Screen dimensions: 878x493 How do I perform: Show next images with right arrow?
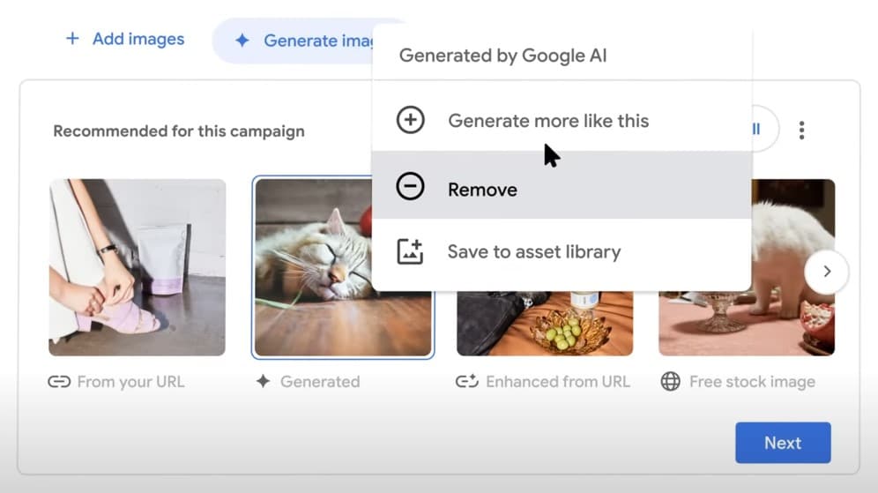point(826,272)
